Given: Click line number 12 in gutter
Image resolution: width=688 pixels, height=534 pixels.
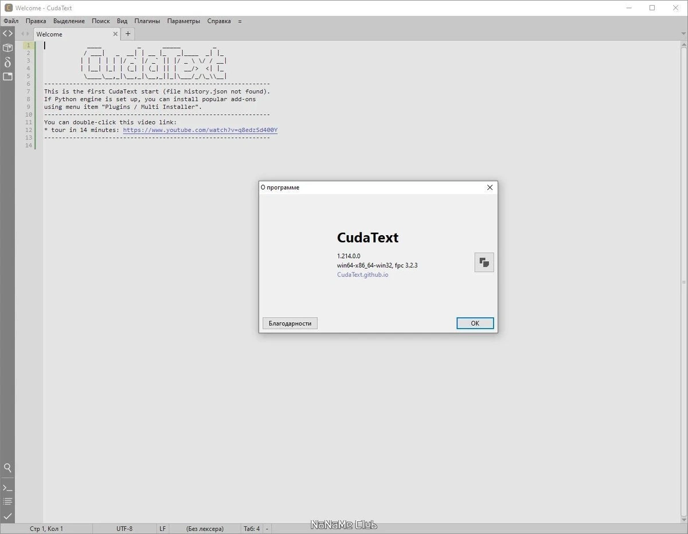Looking at the screenshot, I should [x=29, y=130].
